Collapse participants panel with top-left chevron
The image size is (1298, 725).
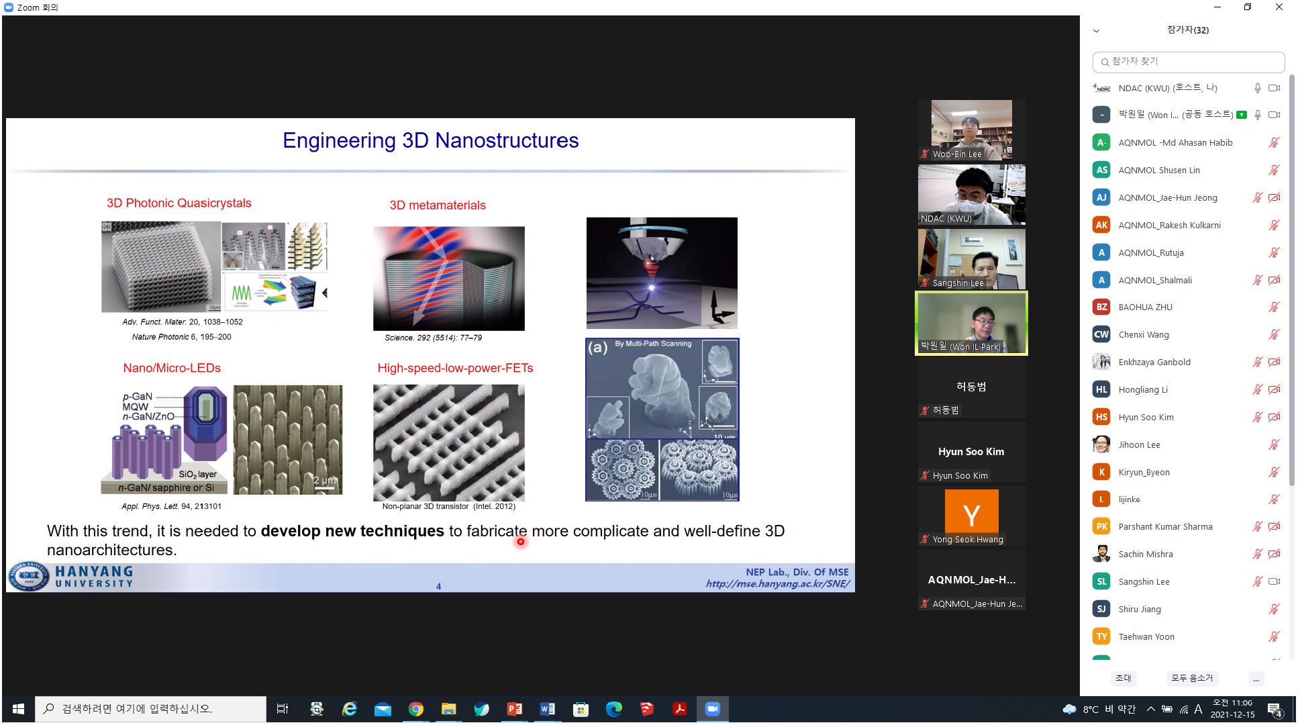(1096, 31)
